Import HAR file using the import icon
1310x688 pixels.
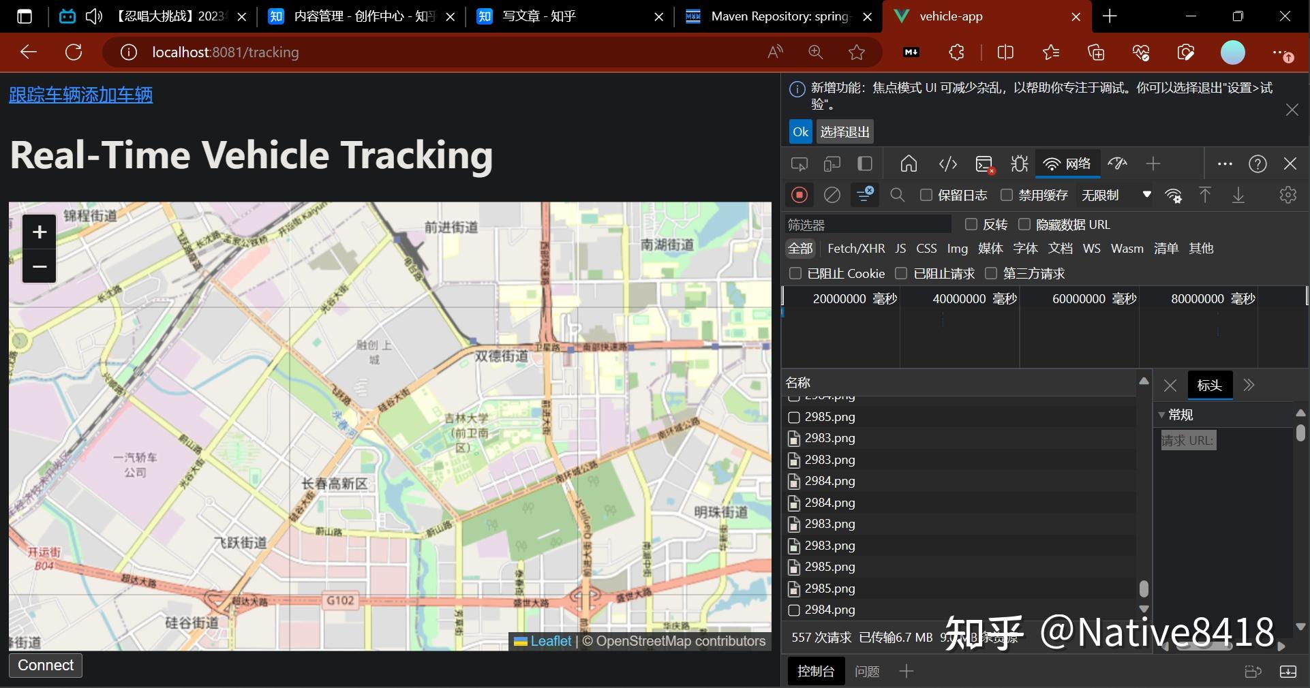(x=1205, y=196)
